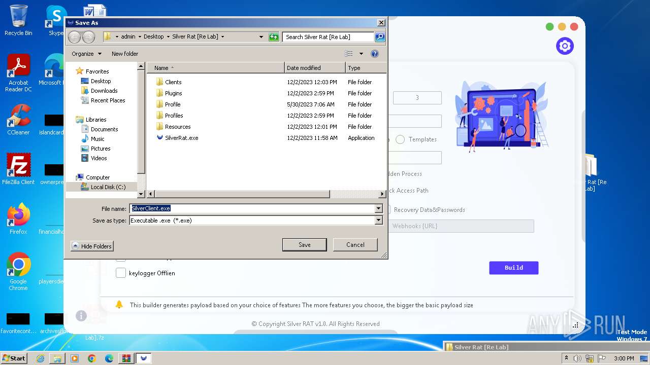Open the Organize dropdown menu
The width and height of the screenshot is (650, 365).
tap(86, 54)
